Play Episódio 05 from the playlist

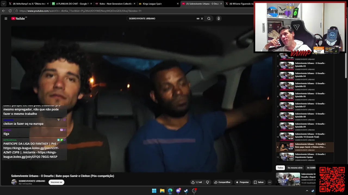click(305, 86)
